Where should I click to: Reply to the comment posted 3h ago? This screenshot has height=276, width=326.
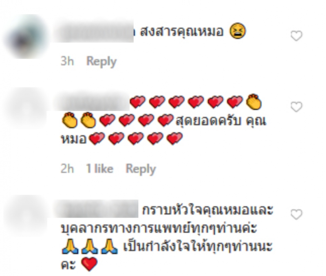[x=101, y=62]
